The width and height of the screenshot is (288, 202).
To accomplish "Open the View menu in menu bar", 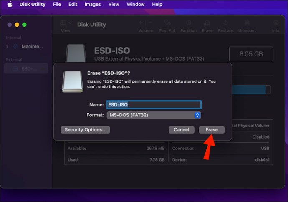I will [114, 4].
